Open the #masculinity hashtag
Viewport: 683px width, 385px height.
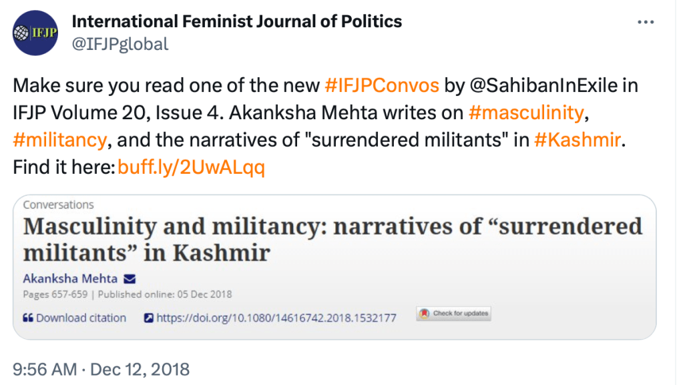[527, 113]
